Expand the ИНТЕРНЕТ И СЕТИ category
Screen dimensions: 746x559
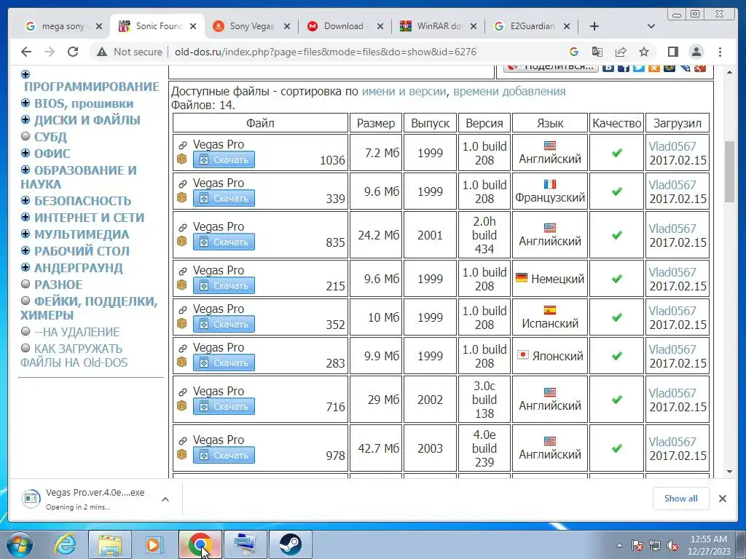coord(25,217)
